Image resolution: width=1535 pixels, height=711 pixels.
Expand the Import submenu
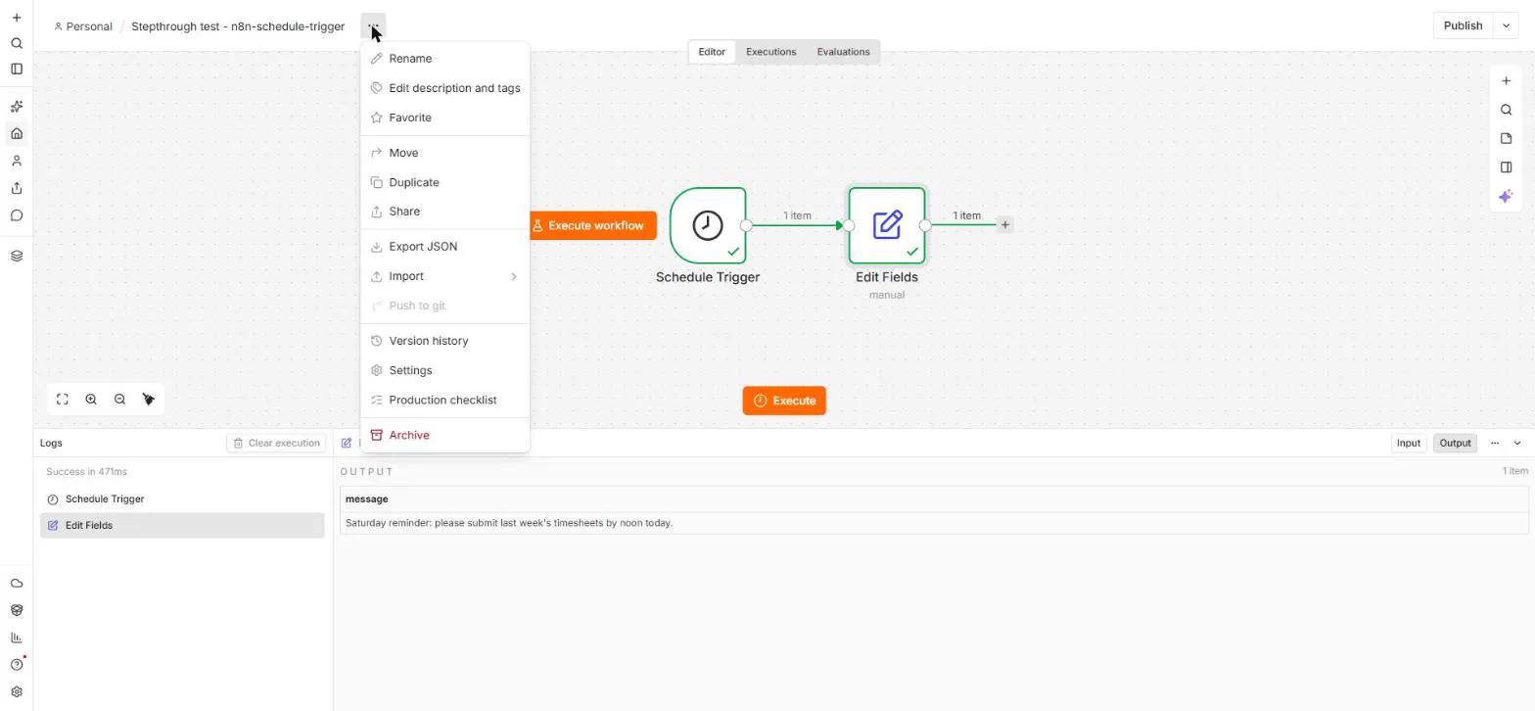pyautogui.click(x=445, y=276)
